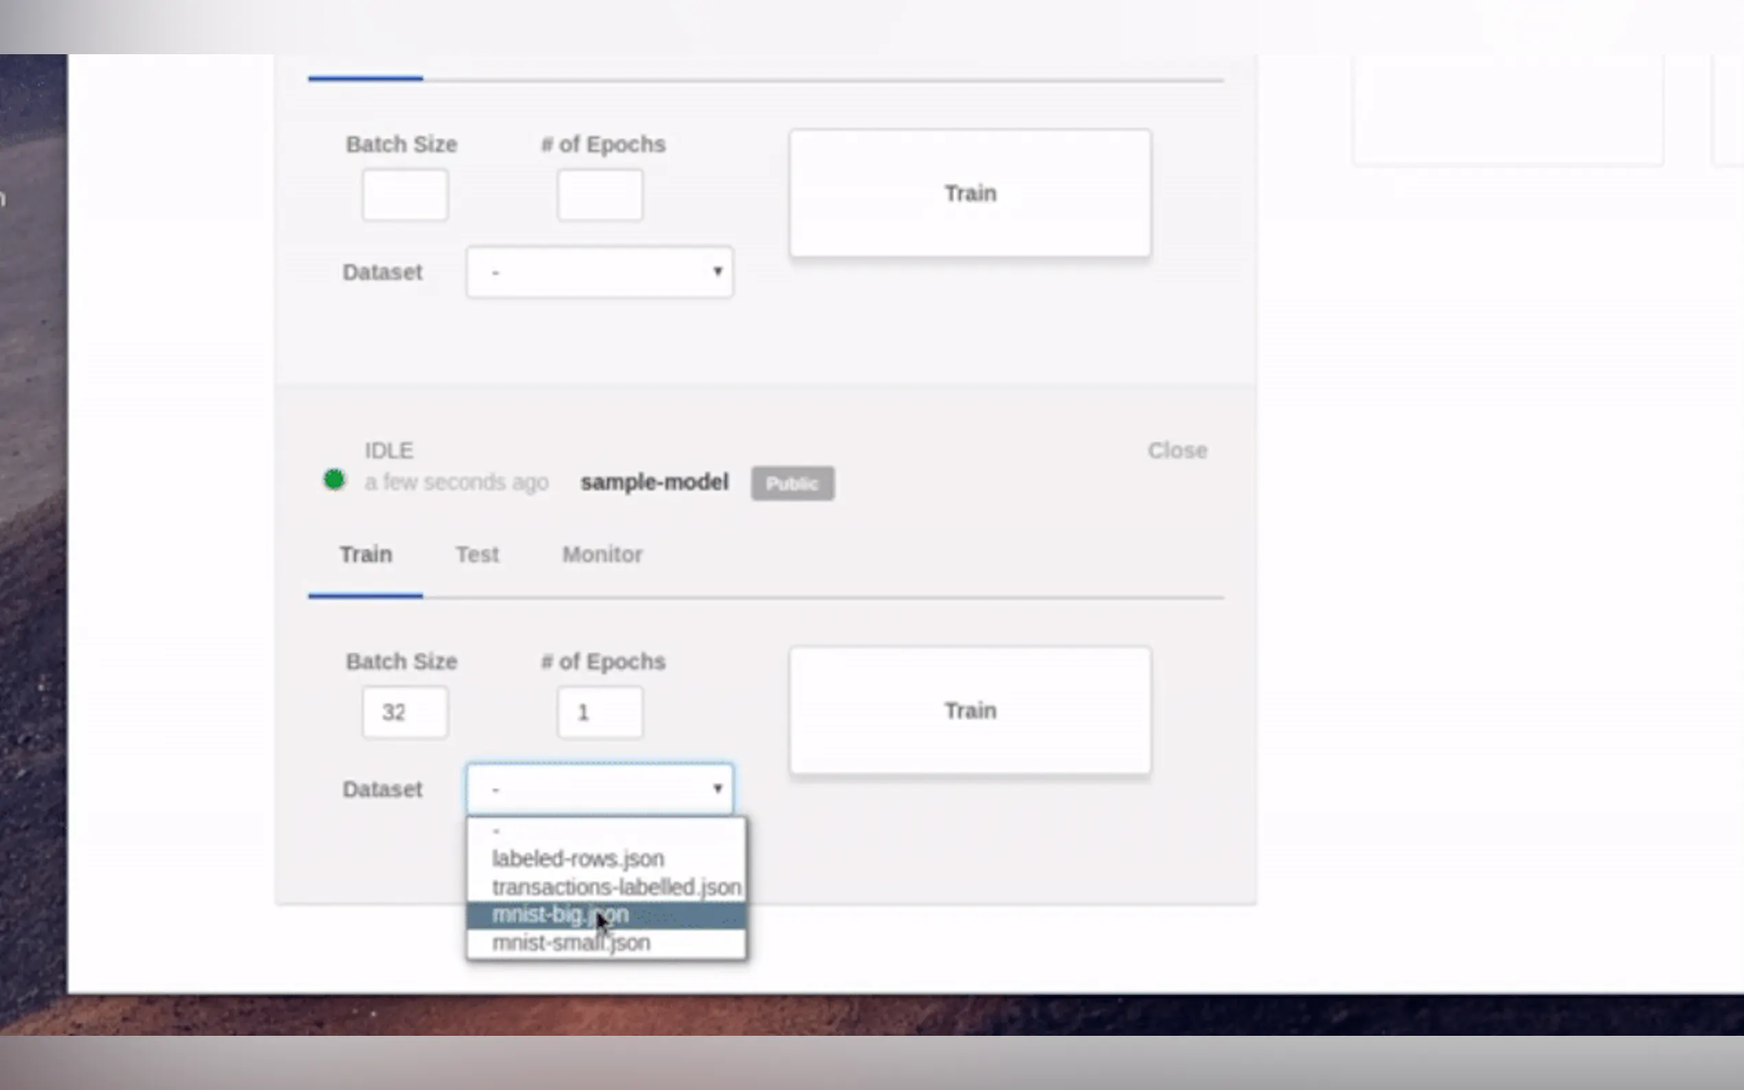Image resolution: width=1744 pixels, height=1090 pixels.
Task: Focus the Batch Size field showing 32
Action: pos(404,712)
